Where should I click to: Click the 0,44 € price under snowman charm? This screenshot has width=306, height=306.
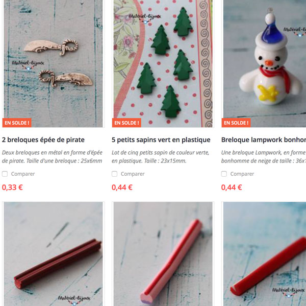tap(232, 187)
